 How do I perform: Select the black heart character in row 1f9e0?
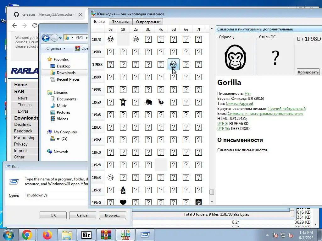(123, 202)
